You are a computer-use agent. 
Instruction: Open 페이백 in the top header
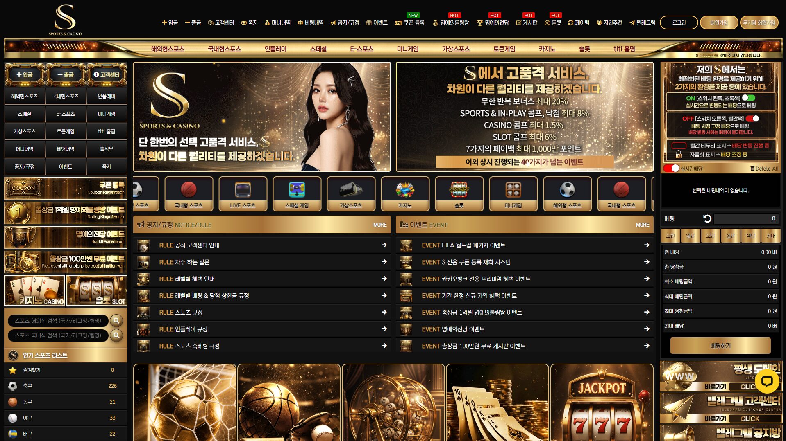(x=579, y=22)
